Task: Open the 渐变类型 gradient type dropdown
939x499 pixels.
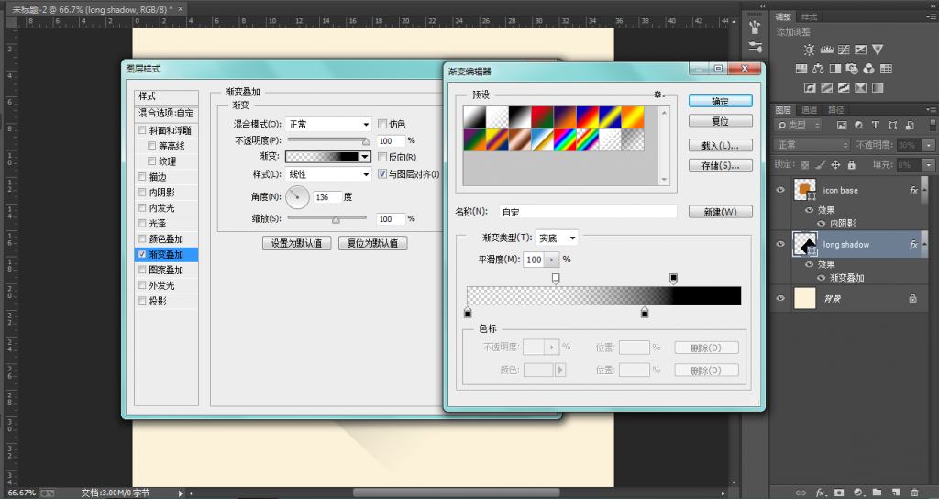Action: [558, 238]
